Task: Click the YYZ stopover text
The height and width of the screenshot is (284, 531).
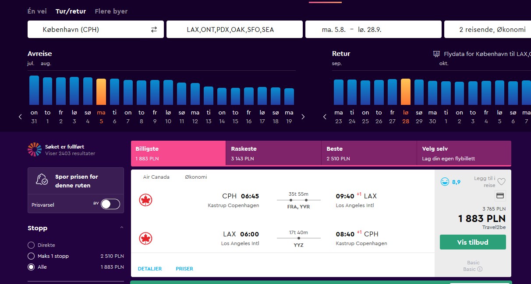Action: pos(299,245)
